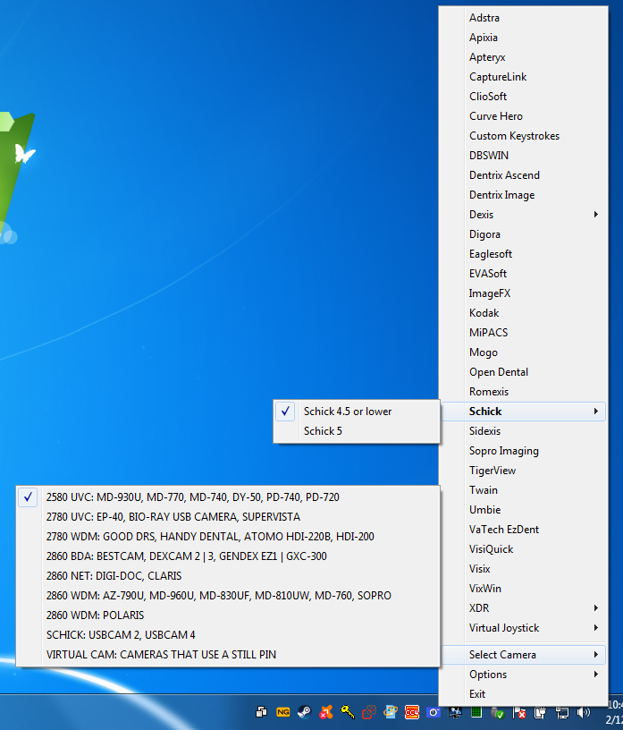This screenshot has height=730, width=623.
Task: Expand the Dexis submenu
Action: point(524,215)
